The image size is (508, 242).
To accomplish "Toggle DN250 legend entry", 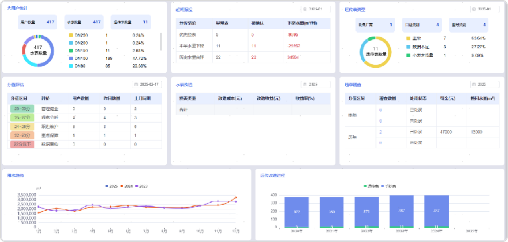I will (78, 35).
